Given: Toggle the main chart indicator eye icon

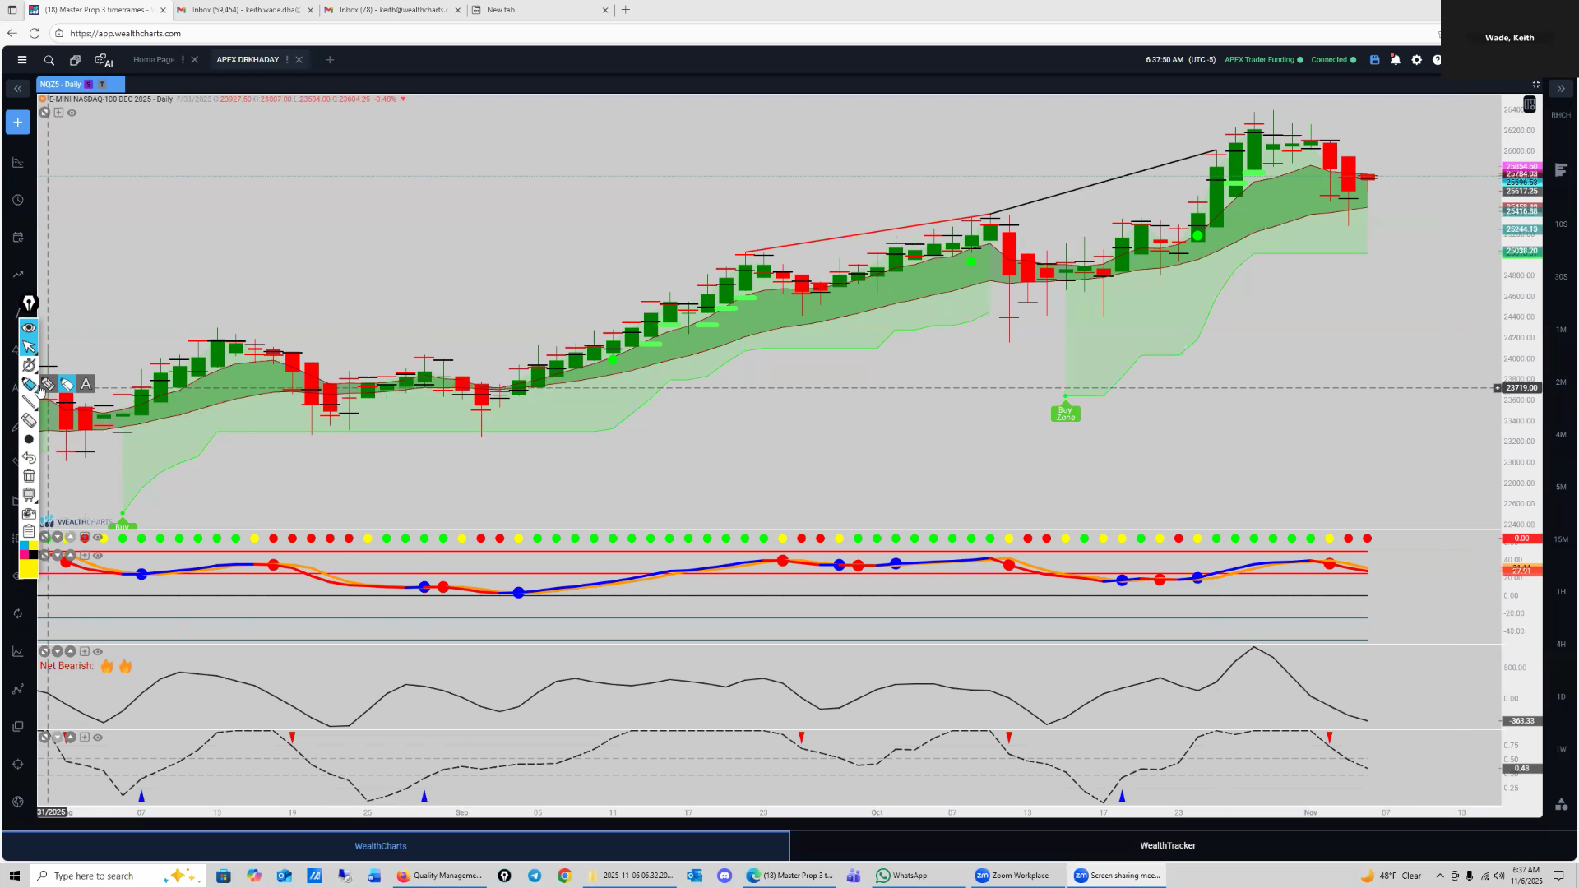Looking at the screenshot, I should (72, 113).
